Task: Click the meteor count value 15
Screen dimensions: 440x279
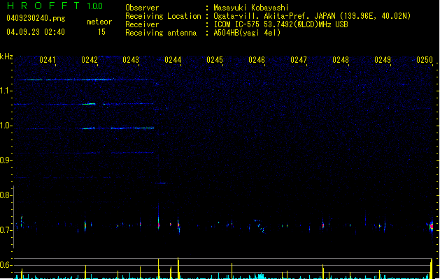Action: coord(101,32)
